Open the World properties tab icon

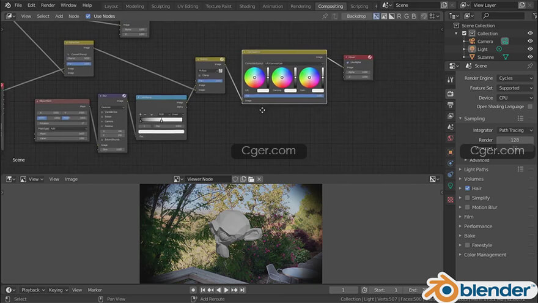tap(451, 138)
